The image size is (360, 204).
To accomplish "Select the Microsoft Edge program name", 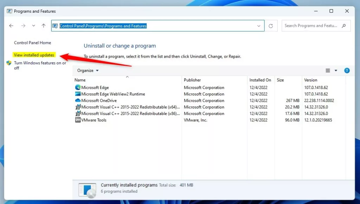I will [95, 88].
